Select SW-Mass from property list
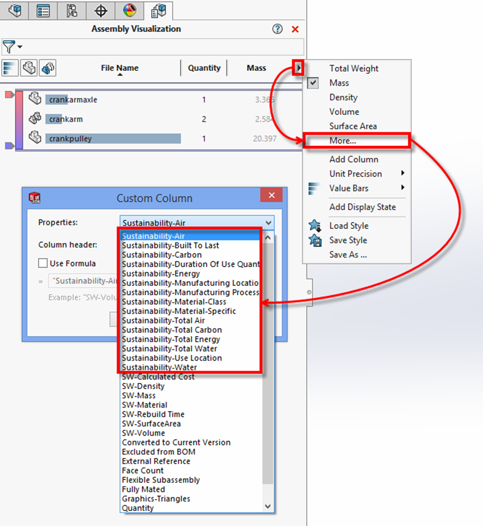This screenshot has width=483, height=526. 138,396
